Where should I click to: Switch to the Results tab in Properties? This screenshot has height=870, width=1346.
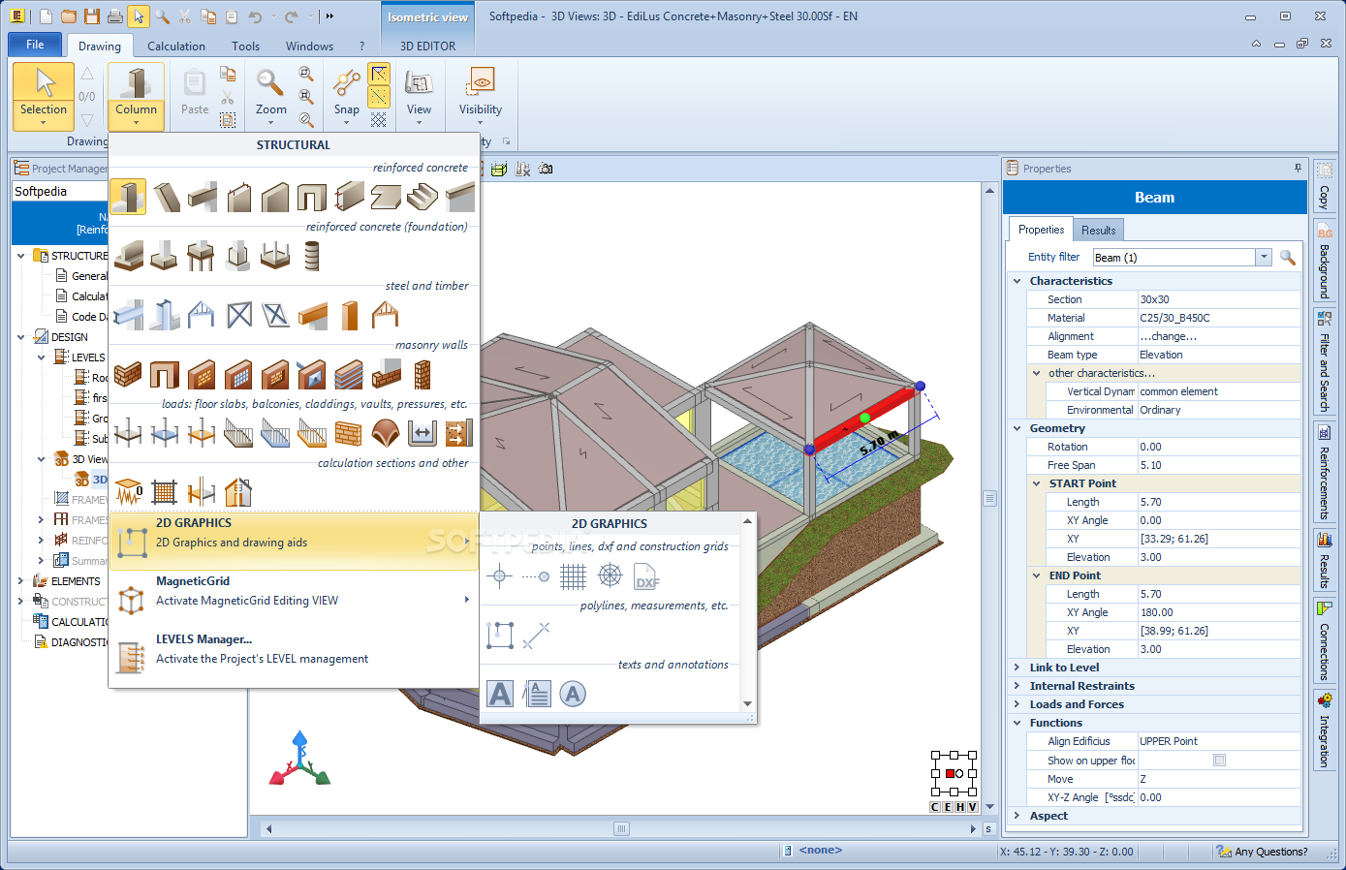[1098, 230]
